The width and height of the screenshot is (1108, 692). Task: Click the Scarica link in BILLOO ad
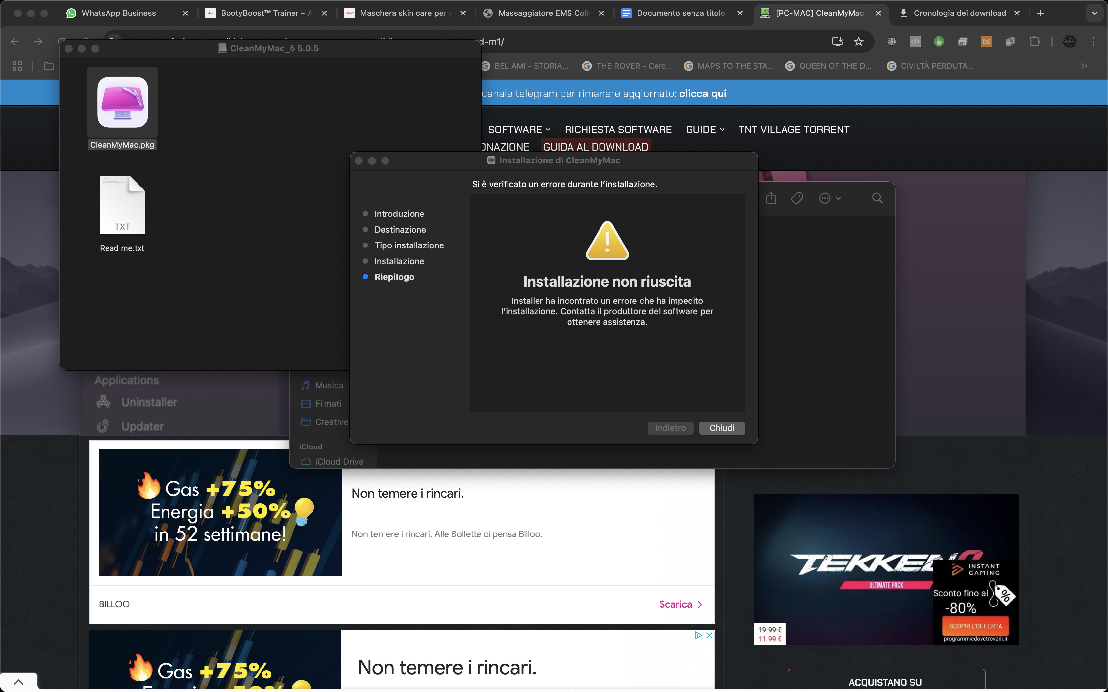[680, 605]
